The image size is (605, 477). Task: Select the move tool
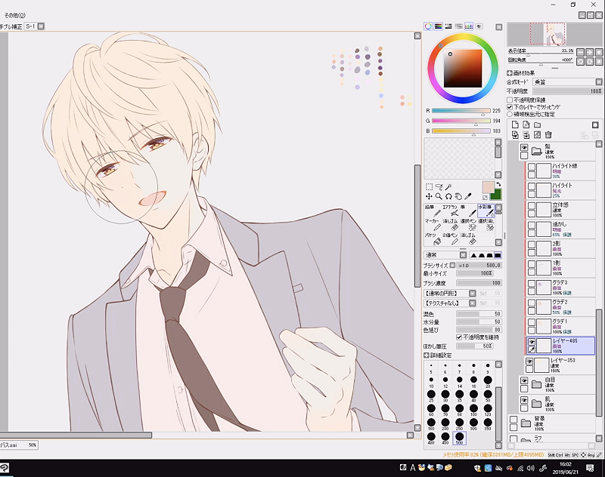(429, 196)
